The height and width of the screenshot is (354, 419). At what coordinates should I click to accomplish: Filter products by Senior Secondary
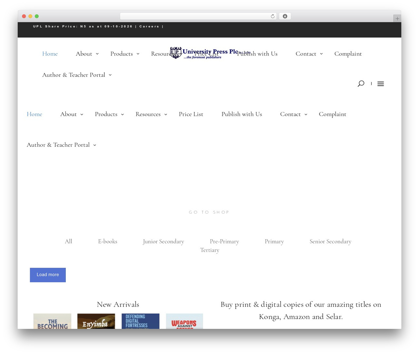click(x=330, y=242)
